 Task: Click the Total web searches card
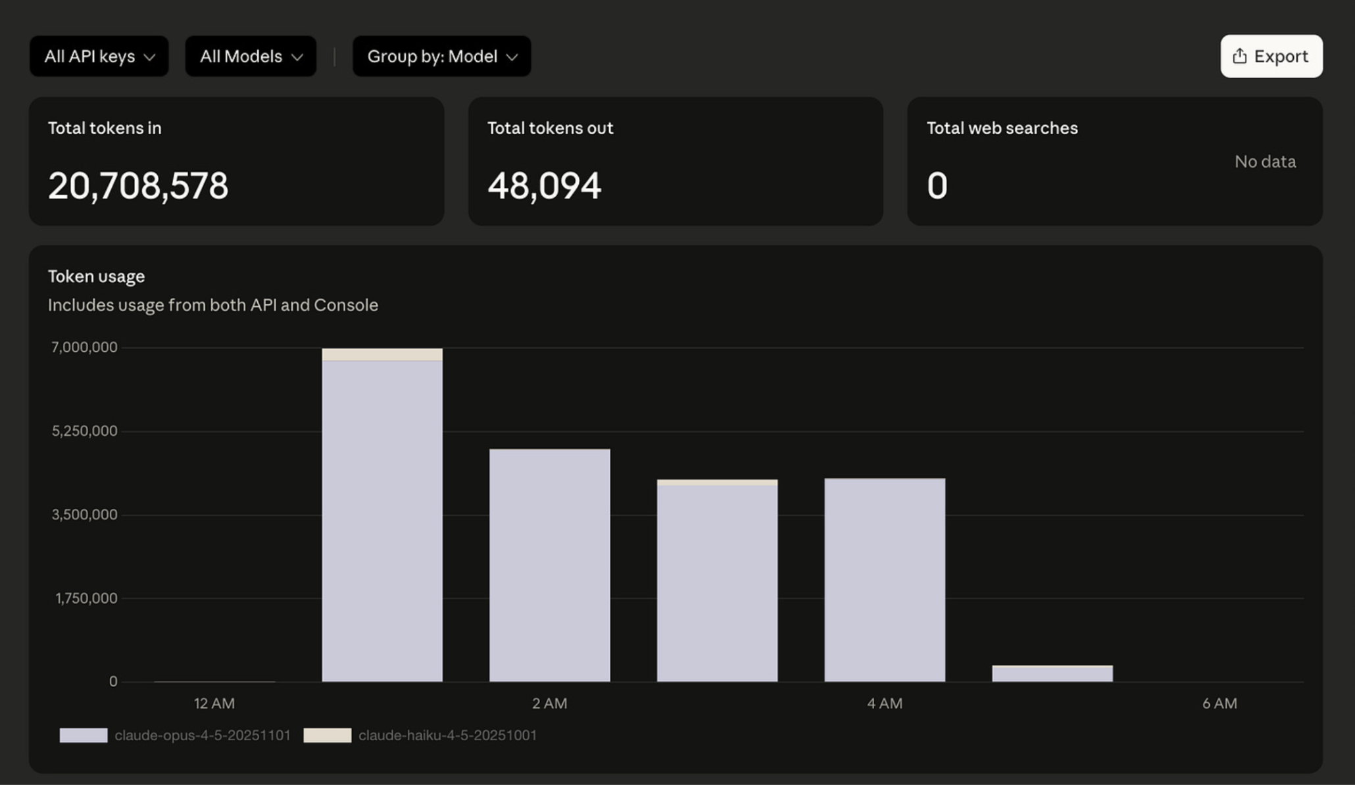(x=1114, y=161)
